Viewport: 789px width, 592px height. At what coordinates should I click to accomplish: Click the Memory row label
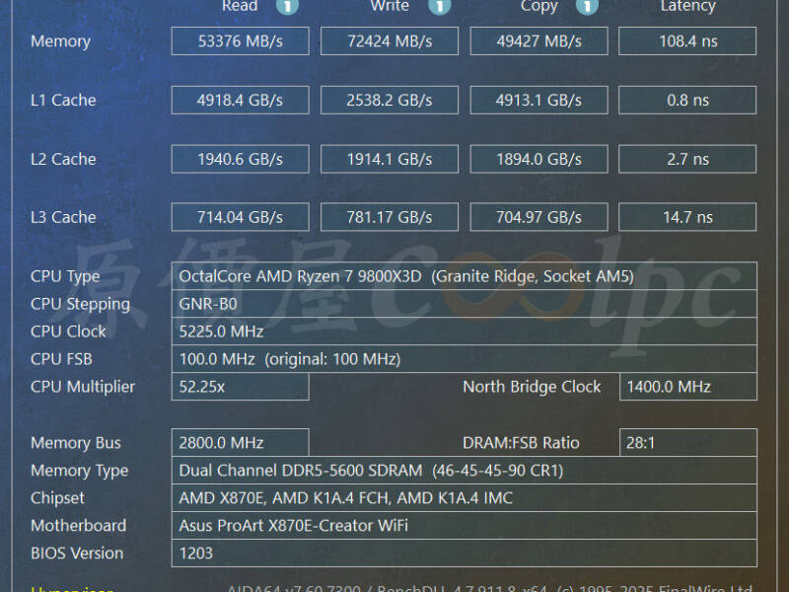pyautogui.click(x=60, y=41)
